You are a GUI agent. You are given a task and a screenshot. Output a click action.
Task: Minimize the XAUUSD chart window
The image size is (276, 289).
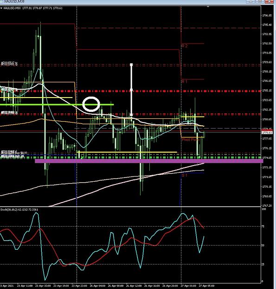pos(251,1)
